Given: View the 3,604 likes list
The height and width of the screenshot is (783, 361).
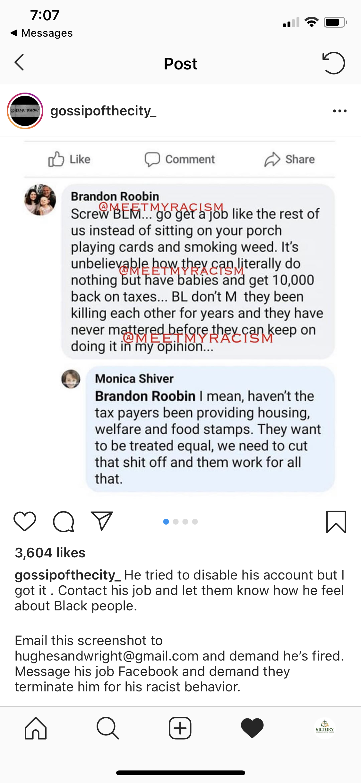Looking at the screenshot, I should [50, 553].
